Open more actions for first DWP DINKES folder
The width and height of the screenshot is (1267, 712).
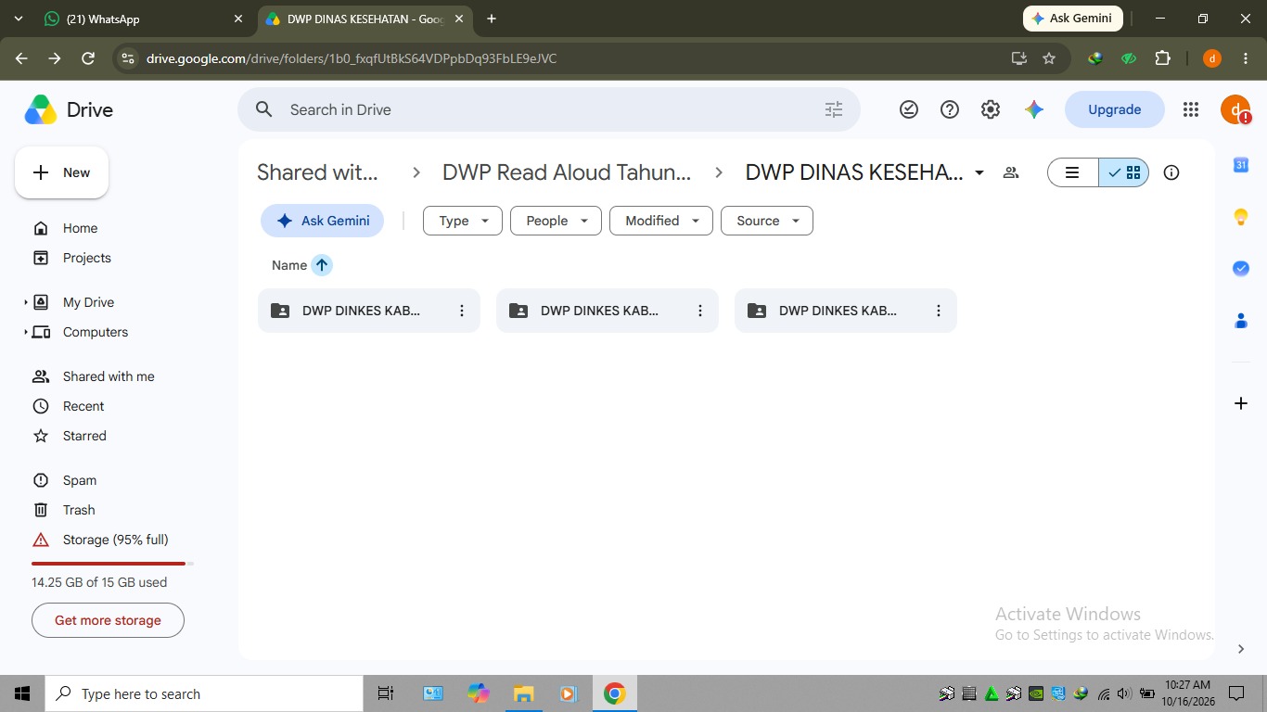click(462, 311)
